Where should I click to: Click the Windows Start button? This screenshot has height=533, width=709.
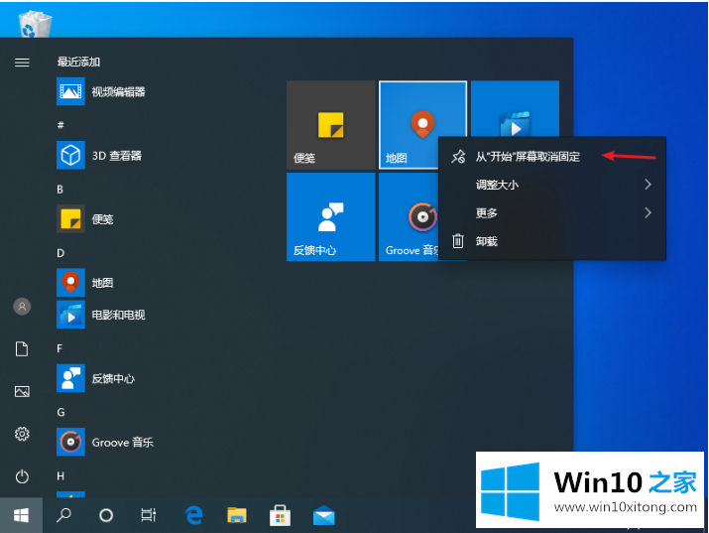pyautogui.click(x=21, y=515)
